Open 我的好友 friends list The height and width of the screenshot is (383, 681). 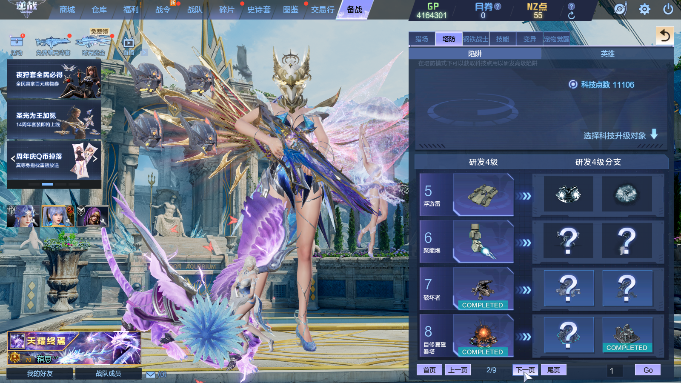pyautogui.click(x=40, y=374)
